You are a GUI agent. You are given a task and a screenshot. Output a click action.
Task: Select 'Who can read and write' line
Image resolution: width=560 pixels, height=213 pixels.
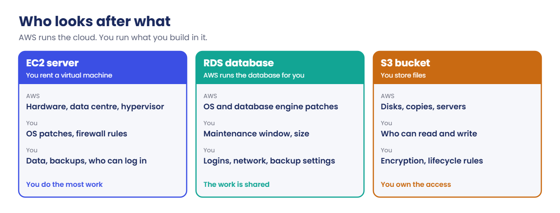coord(429,134)
